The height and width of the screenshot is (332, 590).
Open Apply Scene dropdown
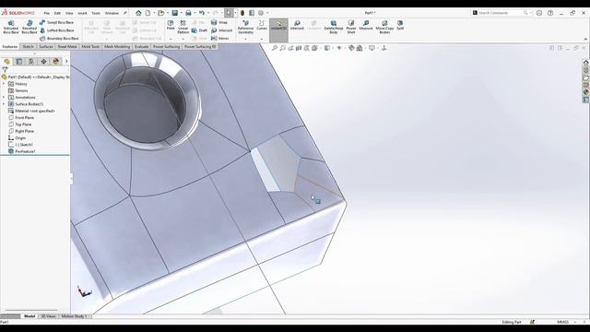[x=360, y=48]
